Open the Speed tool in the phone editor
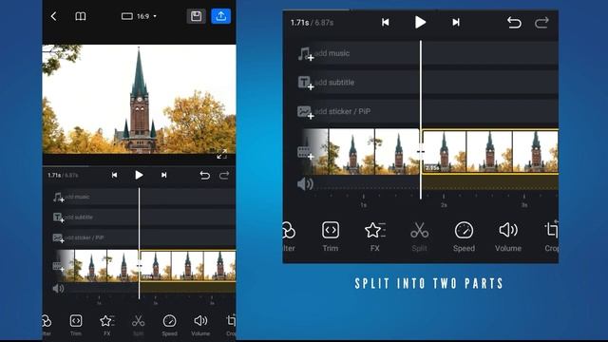Image resolution: width=608 pixels, height=342 pixels. 169,325
